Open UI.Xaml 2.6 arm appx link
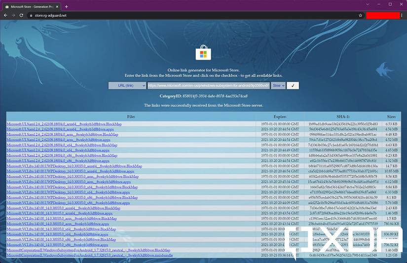The height and width of the screenshot is (263, 407). point(58,140)
